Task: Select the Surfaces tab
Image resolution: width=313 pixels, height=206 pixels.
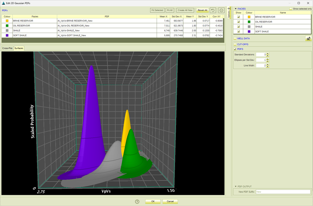Action: (19, 48)
